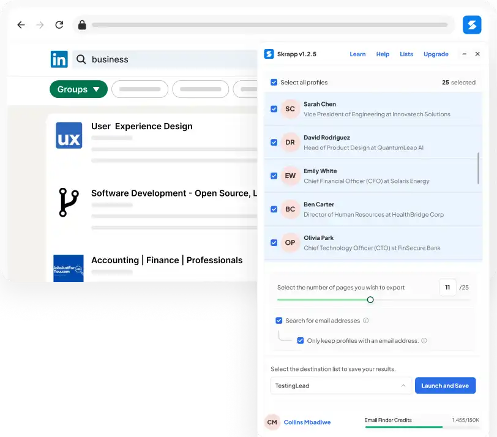The width and height of the screenshot is (497, 437).
Task: Disable Only keep profiles with an email address
Action: 299,340
